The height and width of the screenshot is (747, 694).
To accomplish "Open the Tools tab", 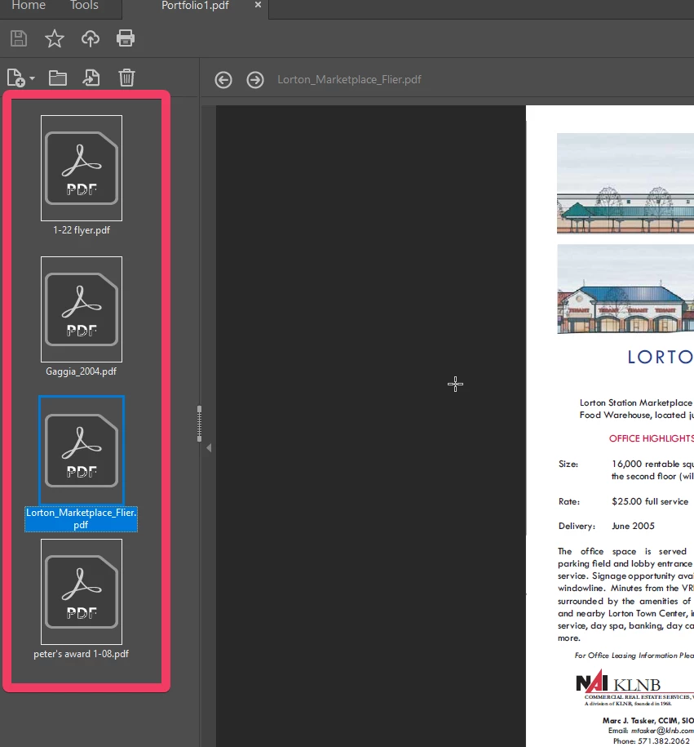I will (x=84, y=6).
